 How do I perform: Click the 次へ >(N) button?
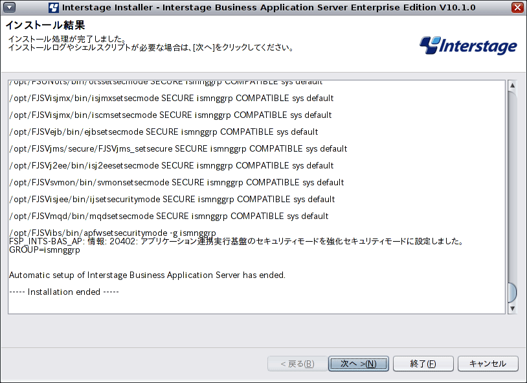(x=359, y=364)
